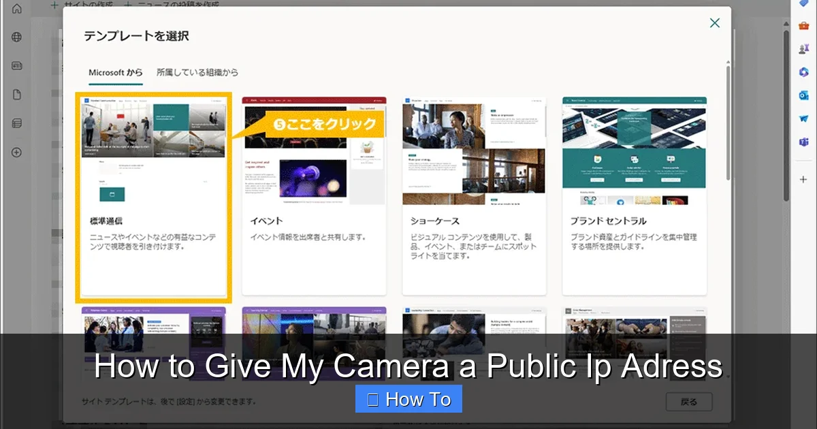Click the How To category badge
This screenshot has width=817, height=429.
click(408, 399)
